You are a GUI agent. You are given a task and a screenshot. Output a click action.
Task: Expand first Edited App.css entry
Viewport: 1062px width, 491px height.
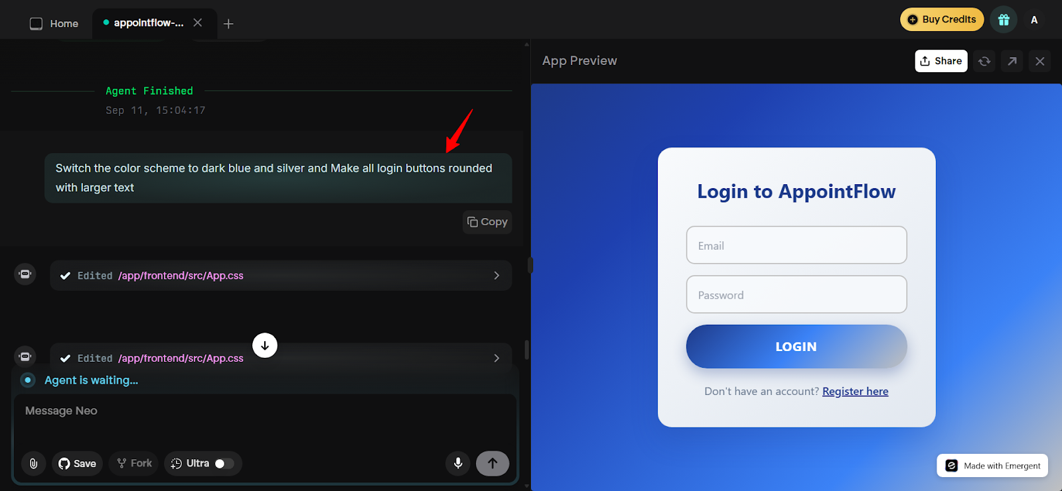[281, 276]
